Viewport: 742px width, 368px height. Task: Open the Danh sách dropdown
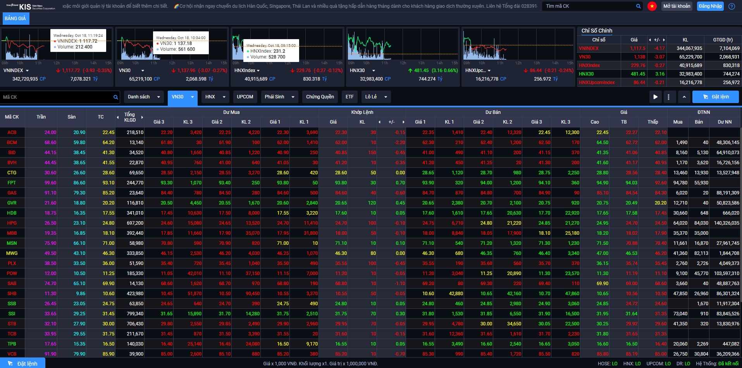point(144,97)
